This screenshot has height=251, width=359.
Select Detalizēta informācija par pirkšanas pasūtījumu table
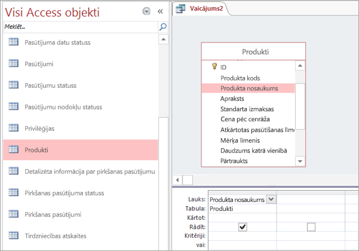[x=90, y=172]
